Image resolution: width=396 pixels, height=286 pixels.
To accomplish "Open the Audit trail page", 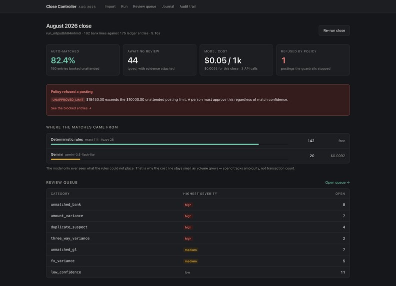I will tap(187, 6).
